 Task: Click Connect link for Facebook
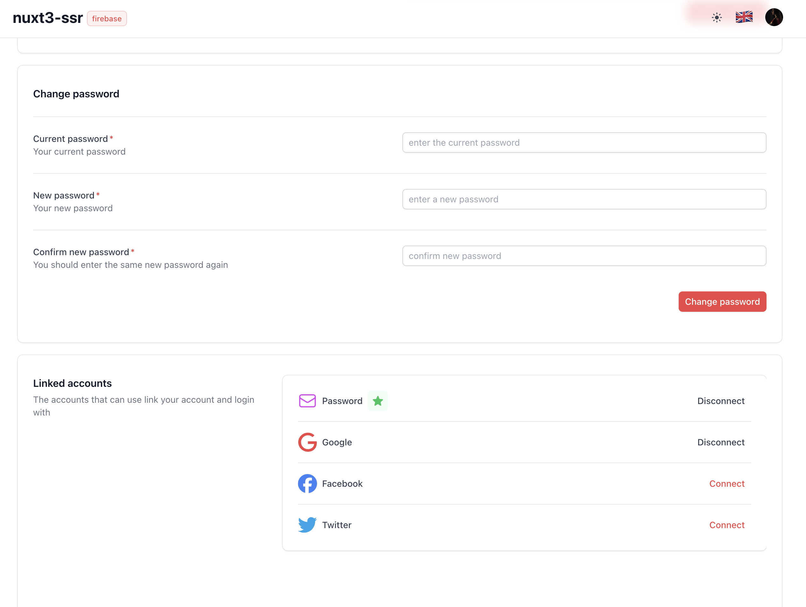[x=727, y=483]
